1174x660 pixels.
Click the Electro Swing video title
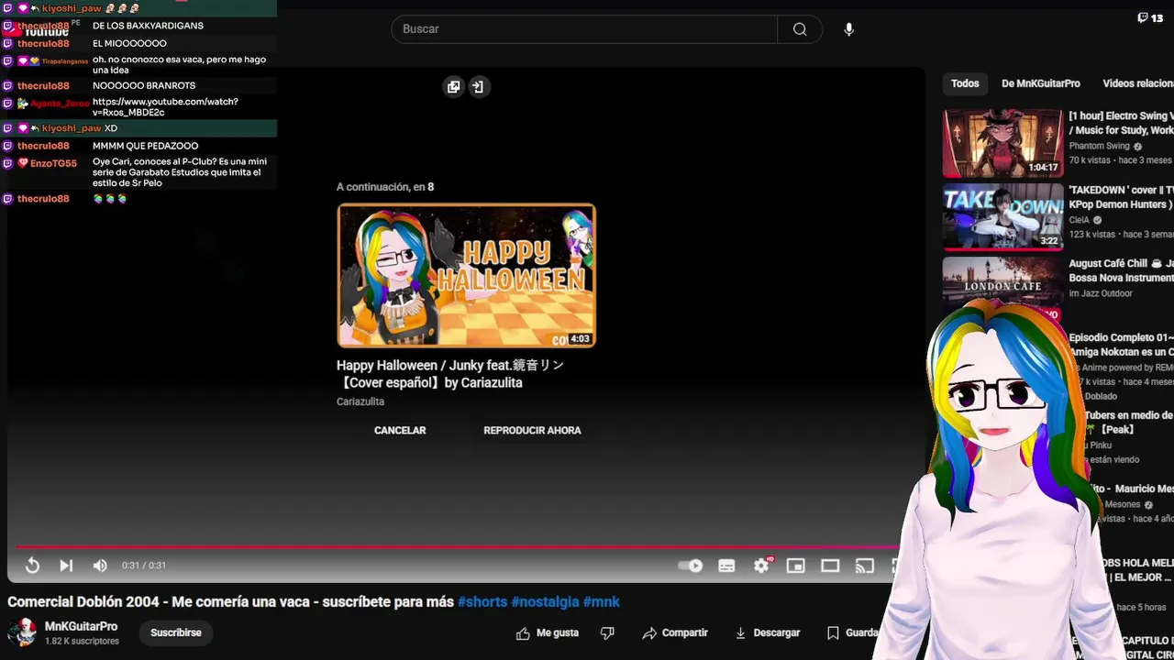(x=1121, y=123)
